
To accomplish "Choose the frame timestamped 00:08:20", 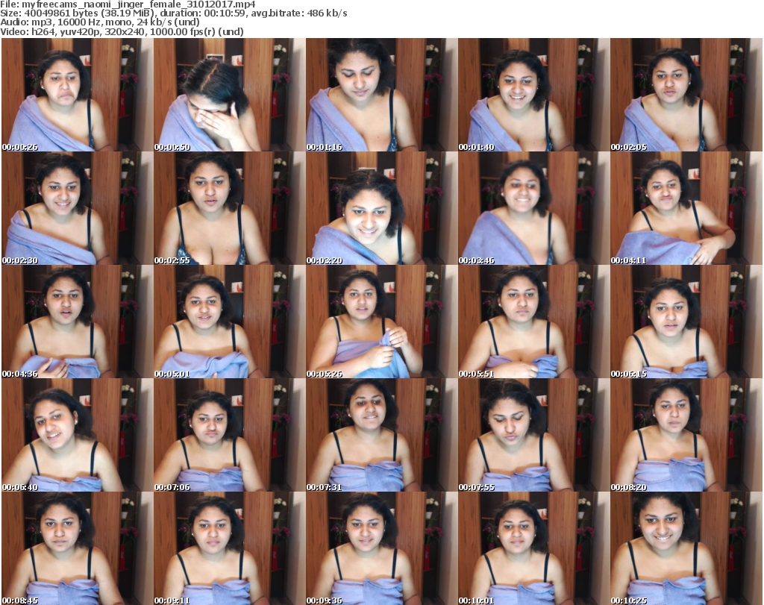I will [686, 435].
